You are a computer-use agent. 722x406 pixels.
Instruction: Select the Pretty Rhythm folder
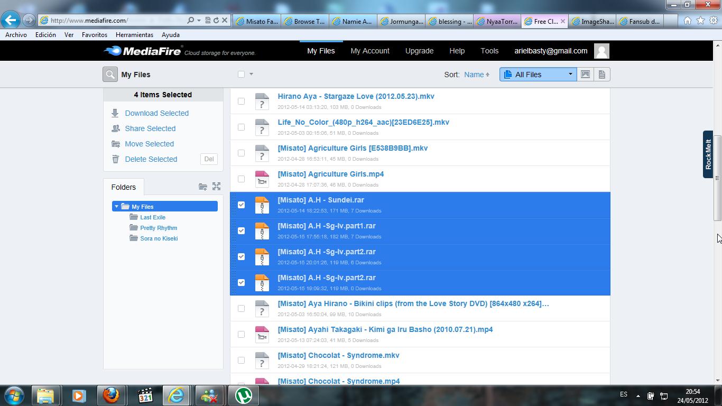click(x=159, y=228)
